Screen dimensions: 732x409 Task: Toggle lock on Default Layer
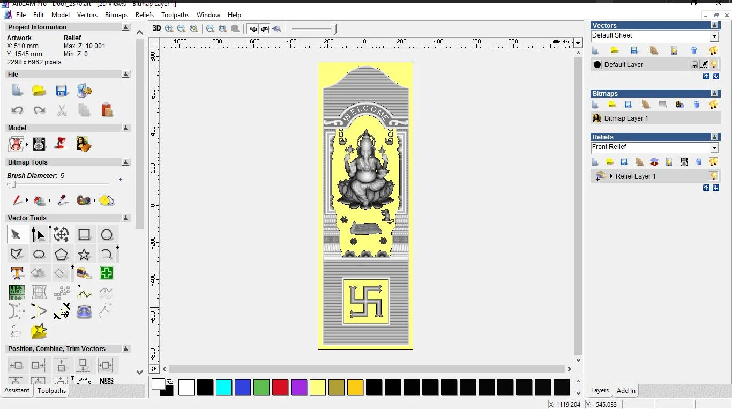694,64
